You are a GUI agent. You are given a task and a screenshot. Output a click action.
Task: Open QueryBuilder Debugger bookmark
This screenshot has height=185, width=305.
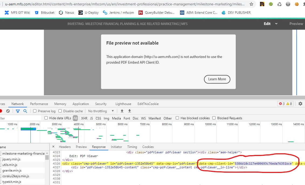click(x=157, y=13)
